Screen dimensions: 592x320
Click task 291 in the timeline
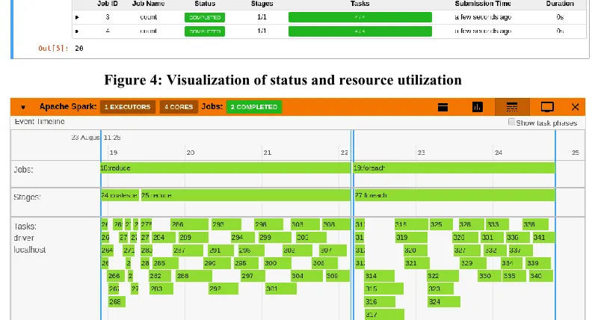[221, 250]
